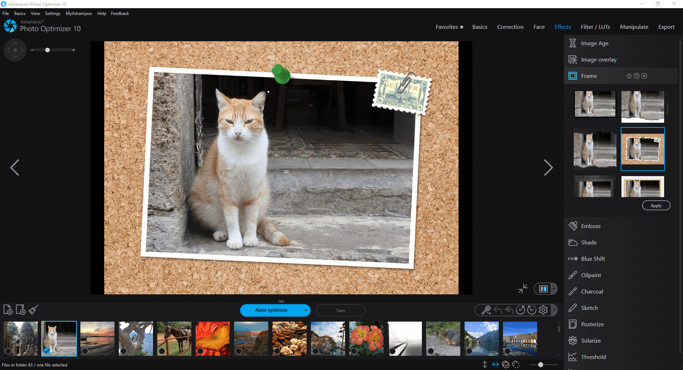Open the MyAshampoo menu

79,13
